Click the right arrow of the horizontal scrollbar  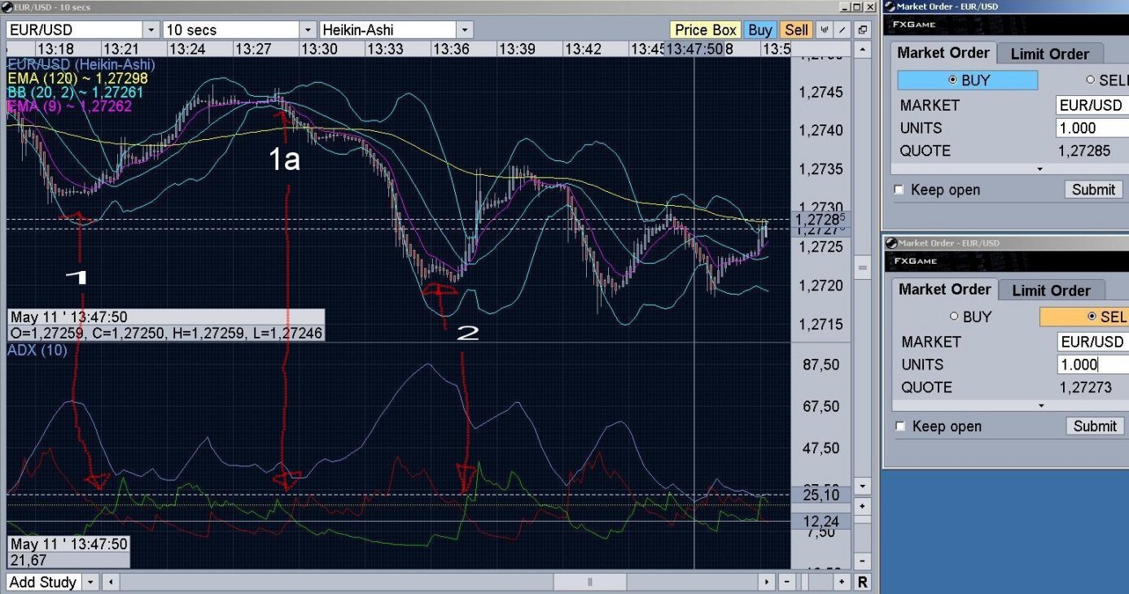coord(766,582)
